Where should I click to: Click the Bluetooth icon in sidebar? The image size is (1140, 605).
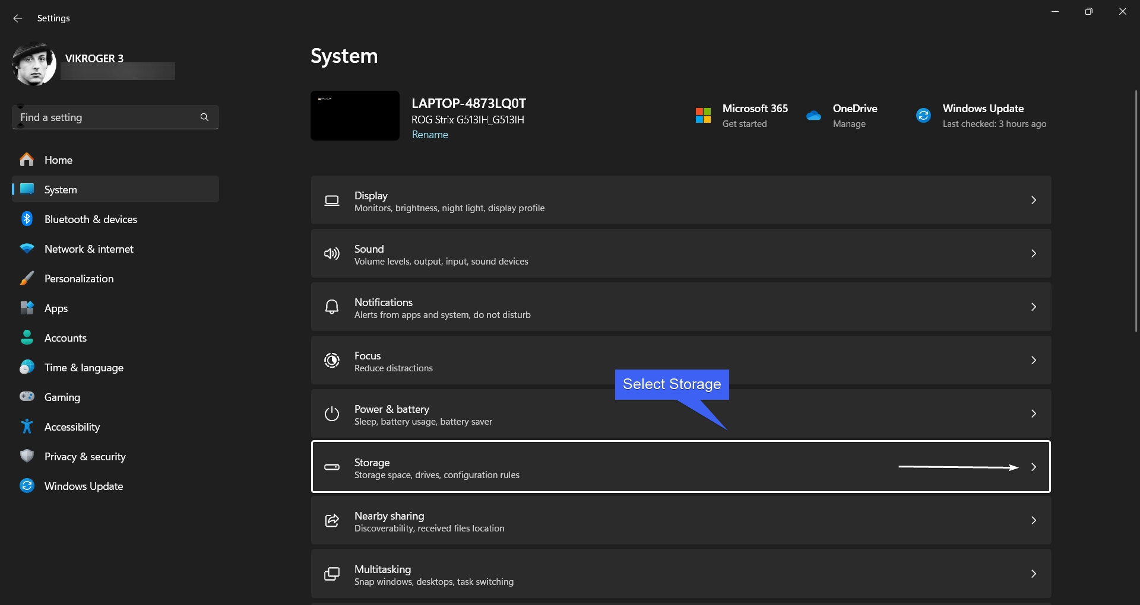(x=27, y=219)
